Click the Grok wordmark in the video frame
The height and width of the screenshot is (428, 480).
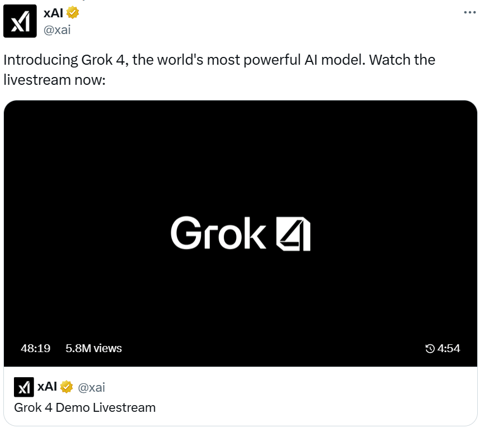click(x=218, y=233)
